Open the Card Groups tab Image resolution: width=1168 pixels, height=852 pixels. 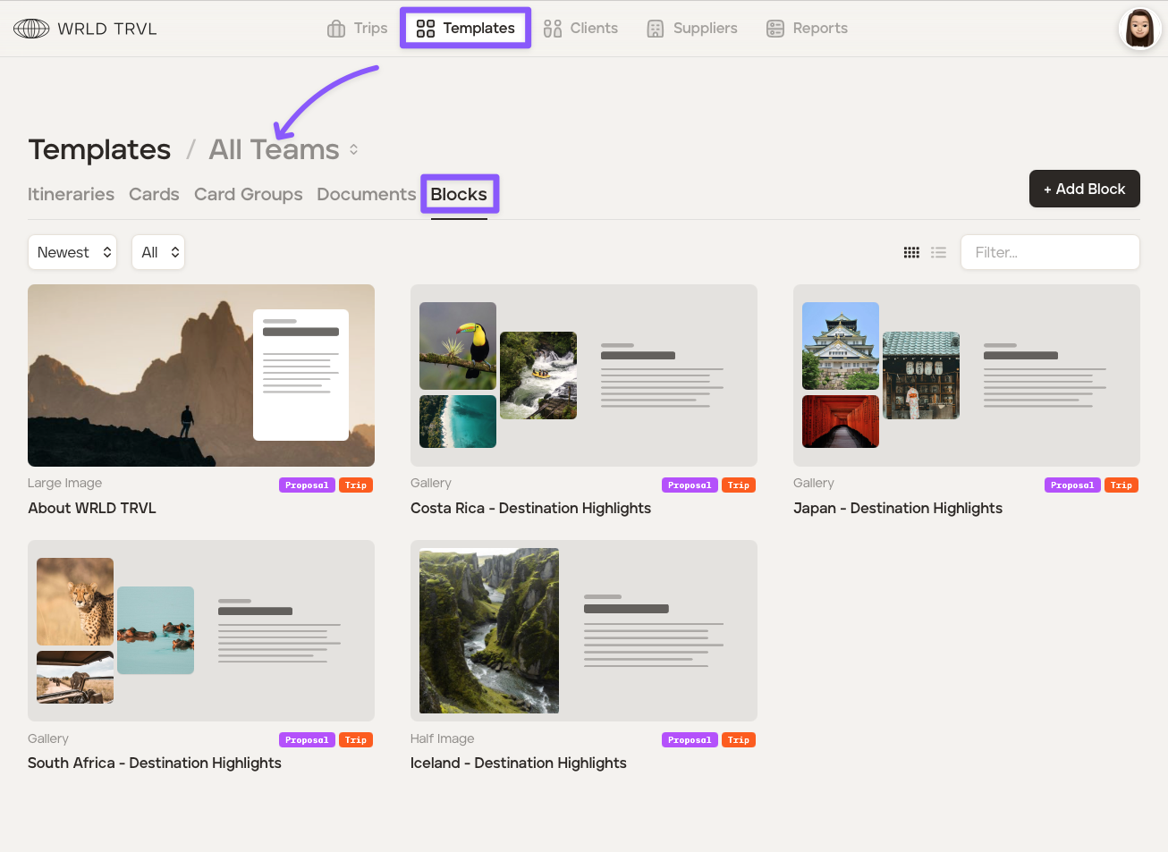click(248, 195)
